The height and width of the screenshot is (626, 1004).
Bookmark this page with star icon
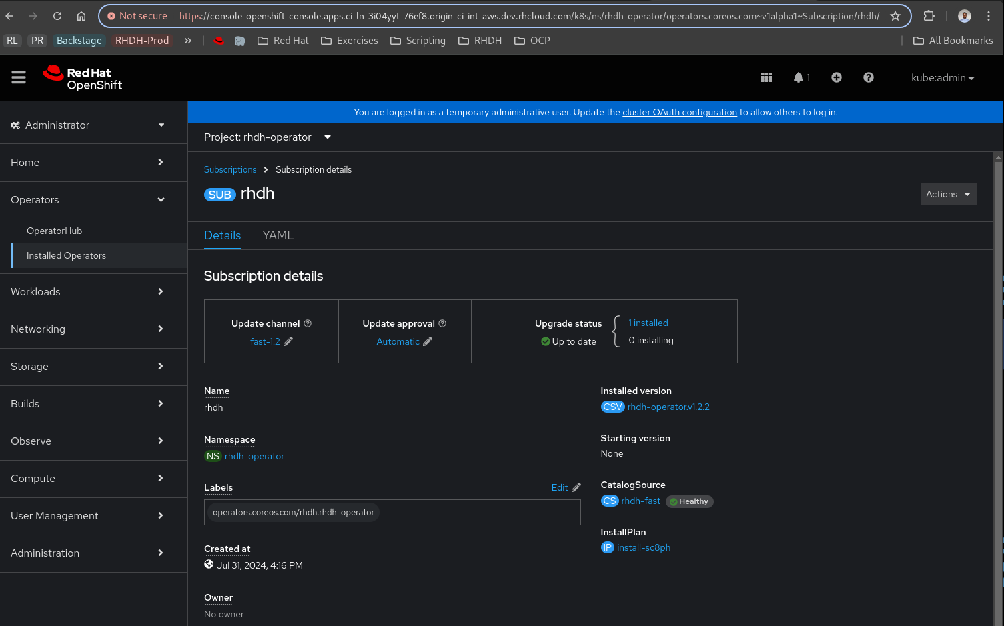pyautogui.click(x=895, y=16)
